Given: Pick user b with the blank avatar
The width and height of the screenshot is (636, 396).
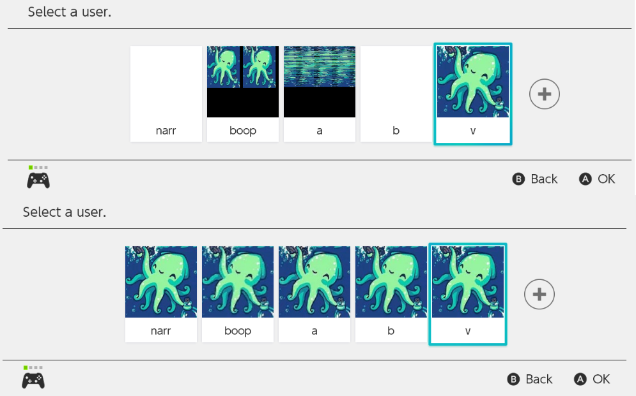Looking at the screenshot, I should 396,94.
